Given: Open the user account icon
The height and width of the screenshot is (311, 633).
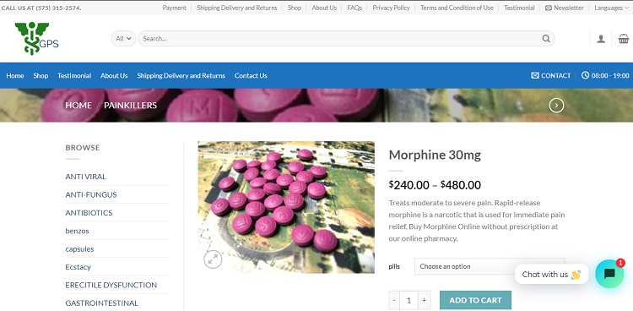Looking at the screenshot, I should coord(601,39).
